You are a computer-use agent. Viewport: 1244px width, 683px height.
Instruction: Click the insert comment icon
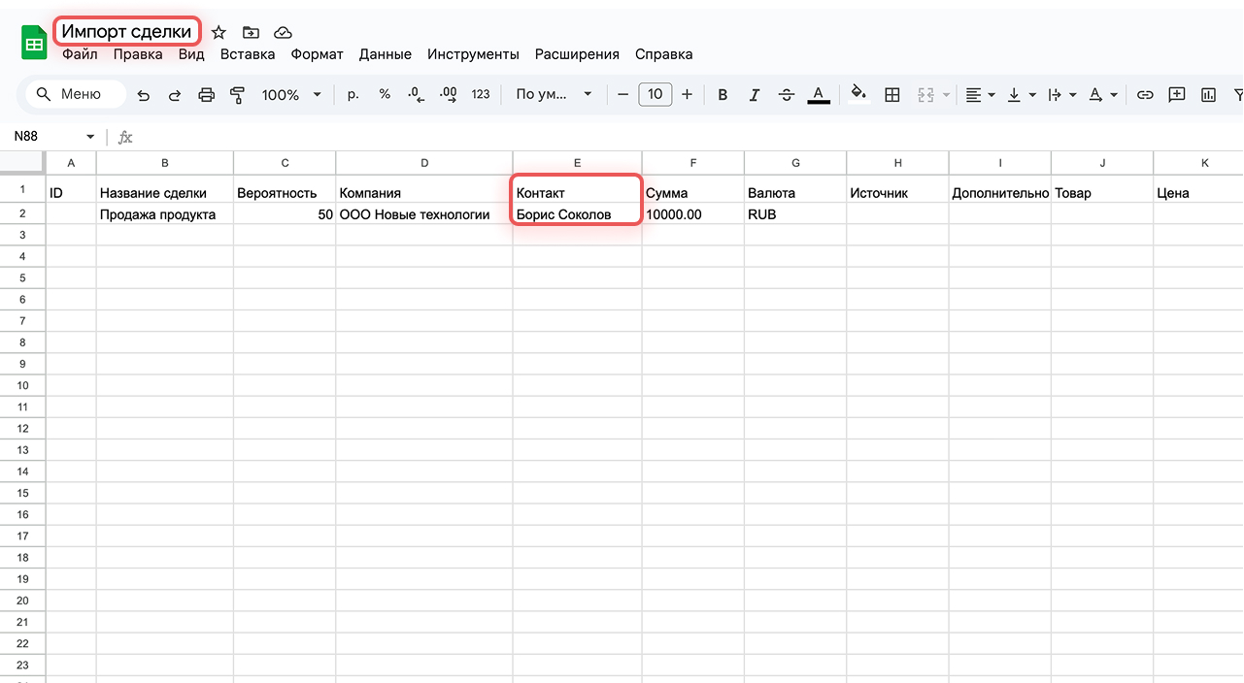click(x=1177, y=94)
